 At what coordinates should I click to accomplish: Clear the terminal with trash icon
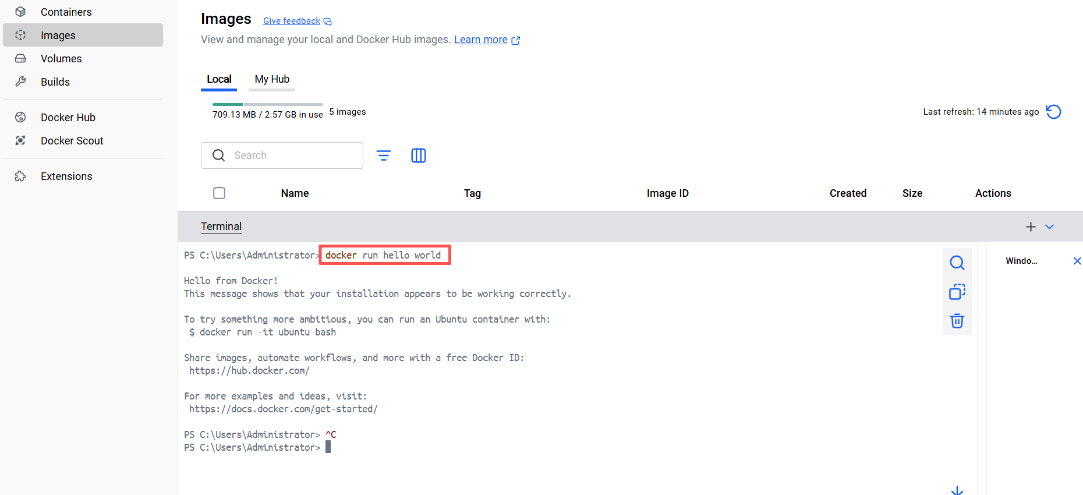[957, 321]
